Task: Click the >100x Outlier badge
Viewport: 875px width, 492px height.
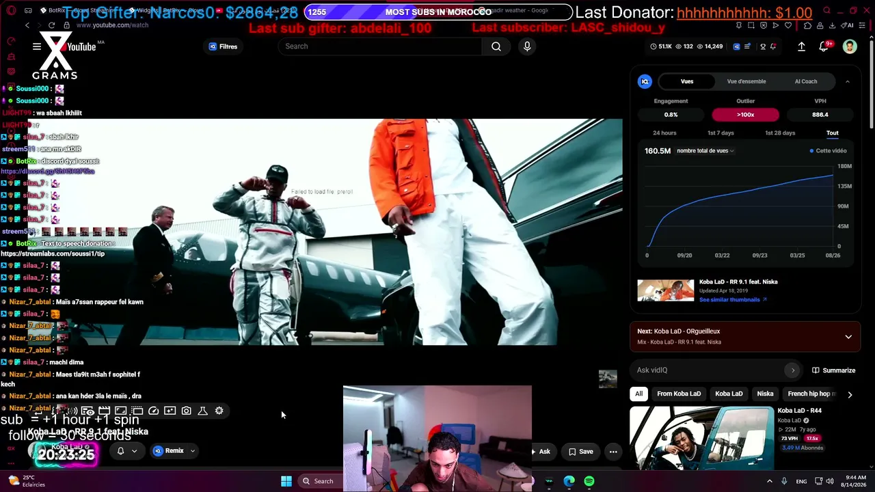Action: pos(745,115)
